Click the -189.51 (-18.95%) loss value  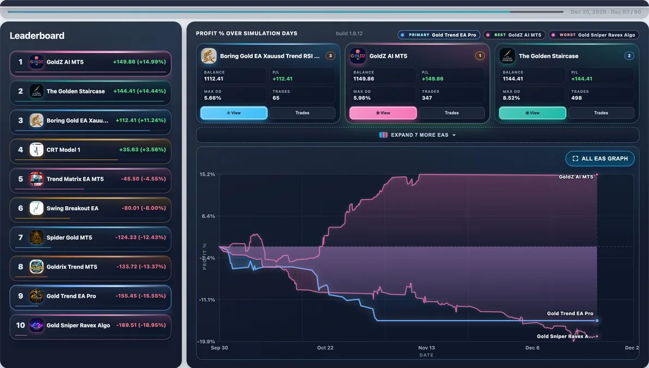141,325
